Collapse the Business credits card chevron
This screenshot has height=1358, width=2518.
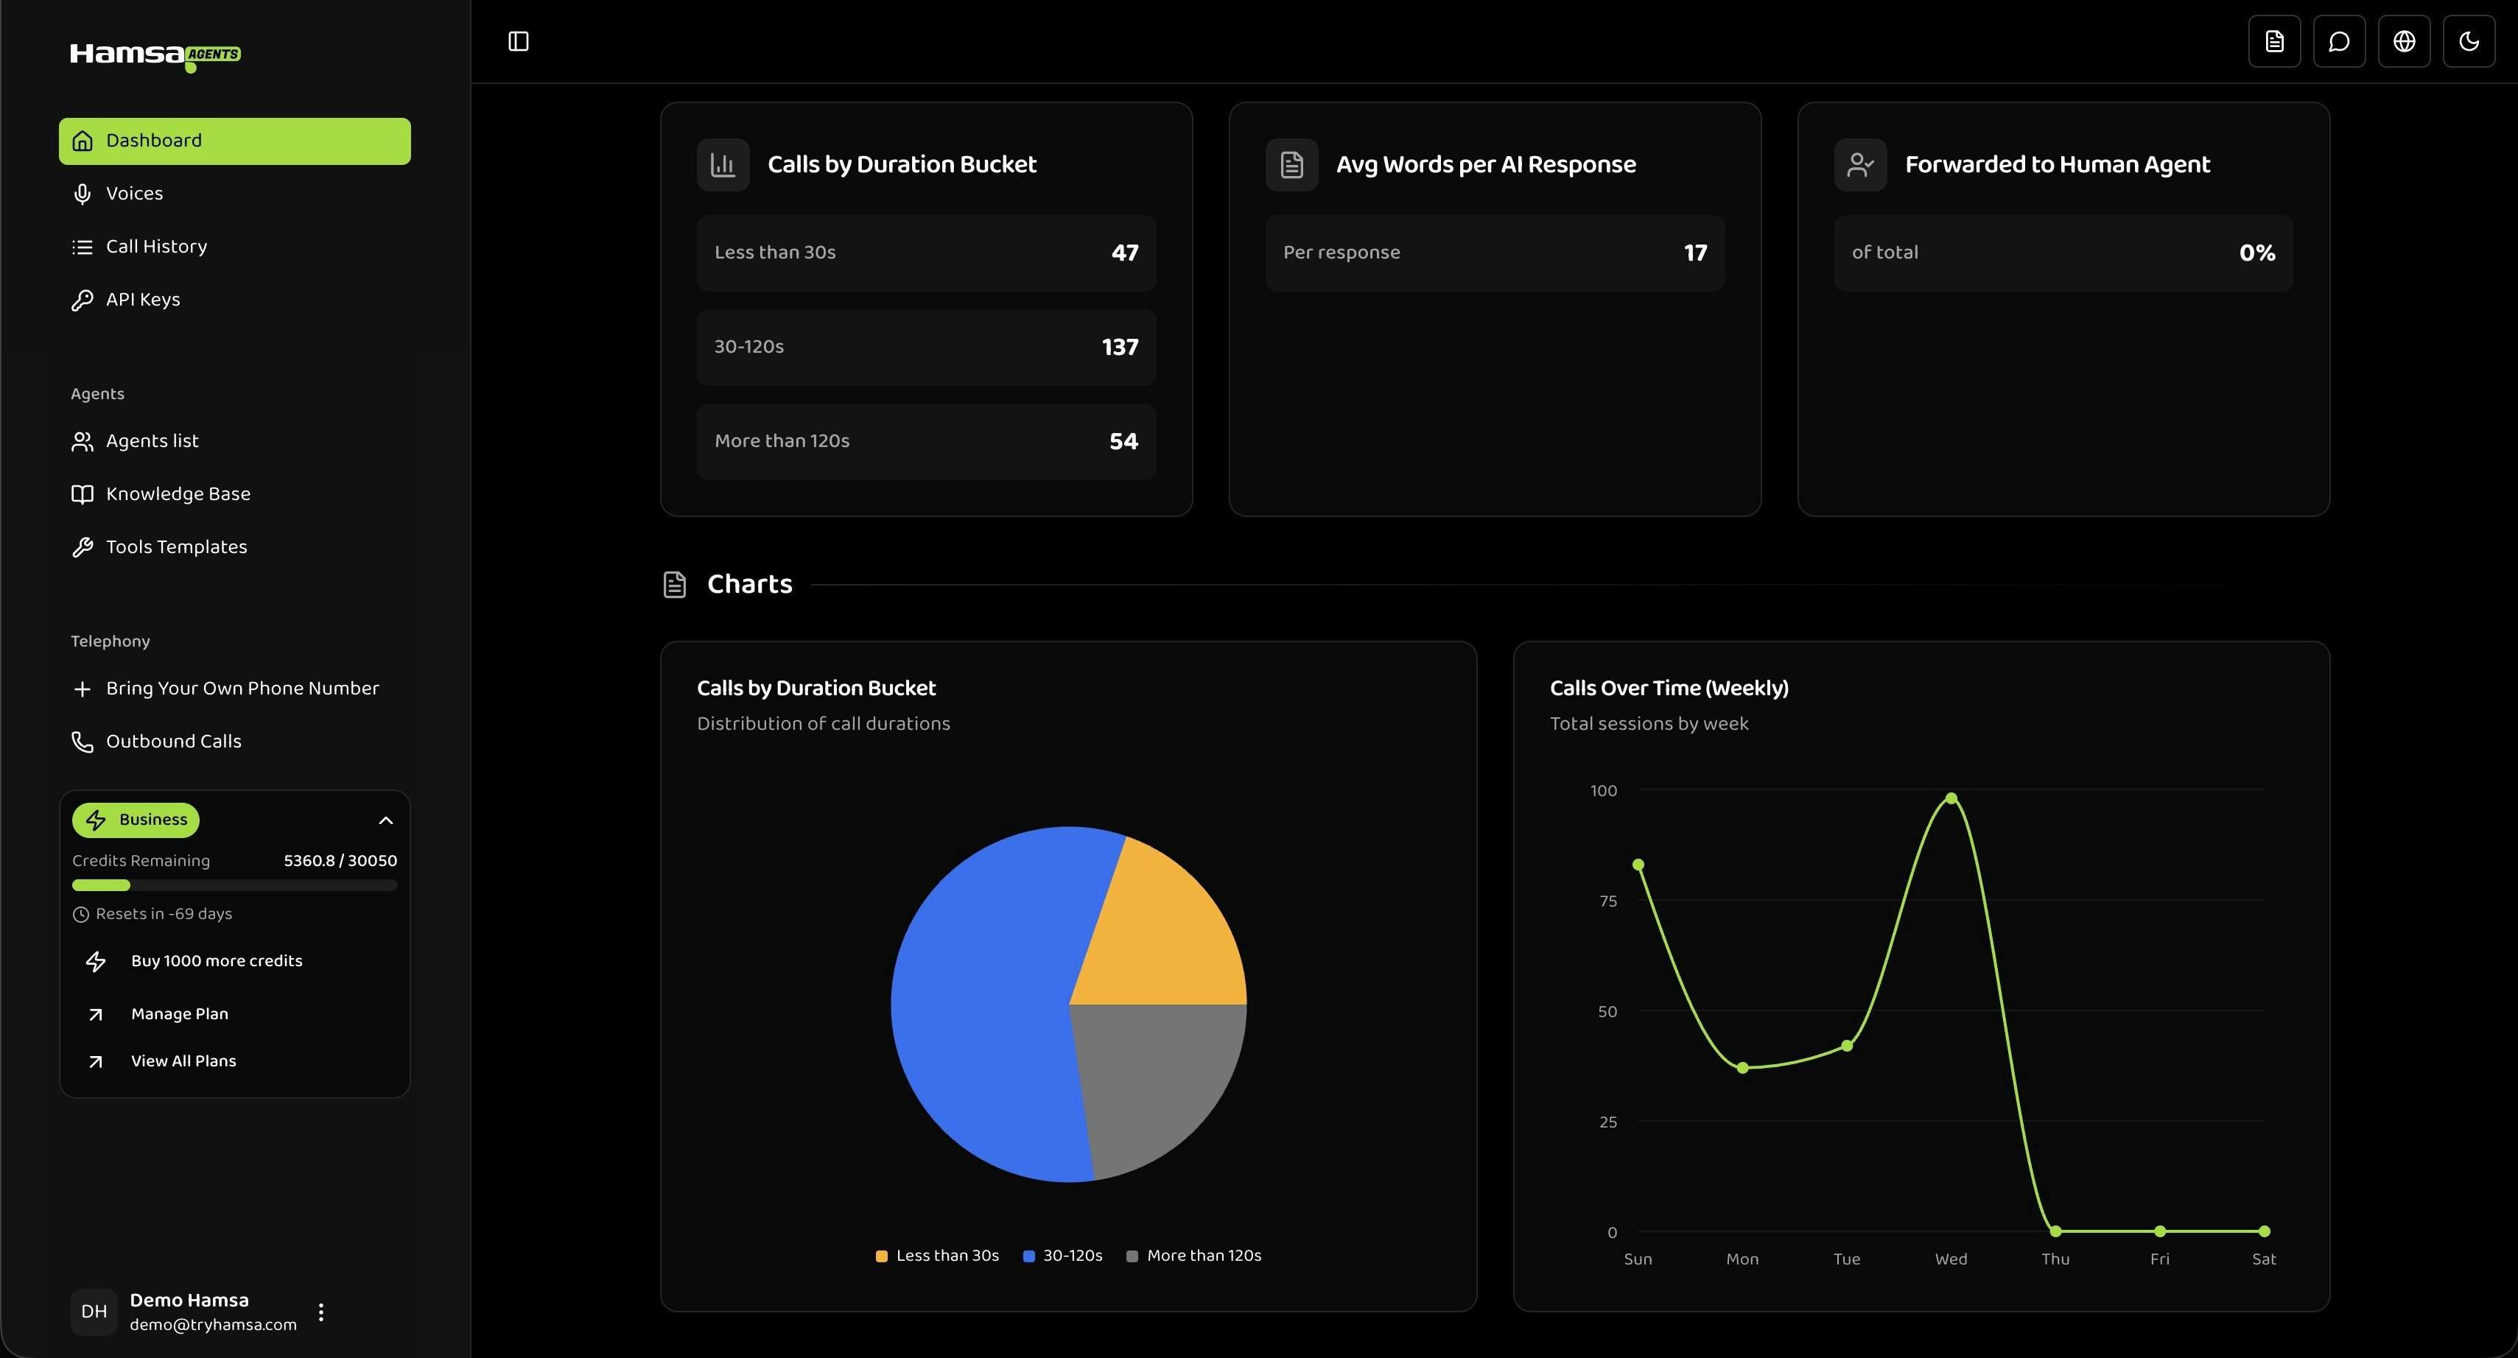tap(385, 820)
